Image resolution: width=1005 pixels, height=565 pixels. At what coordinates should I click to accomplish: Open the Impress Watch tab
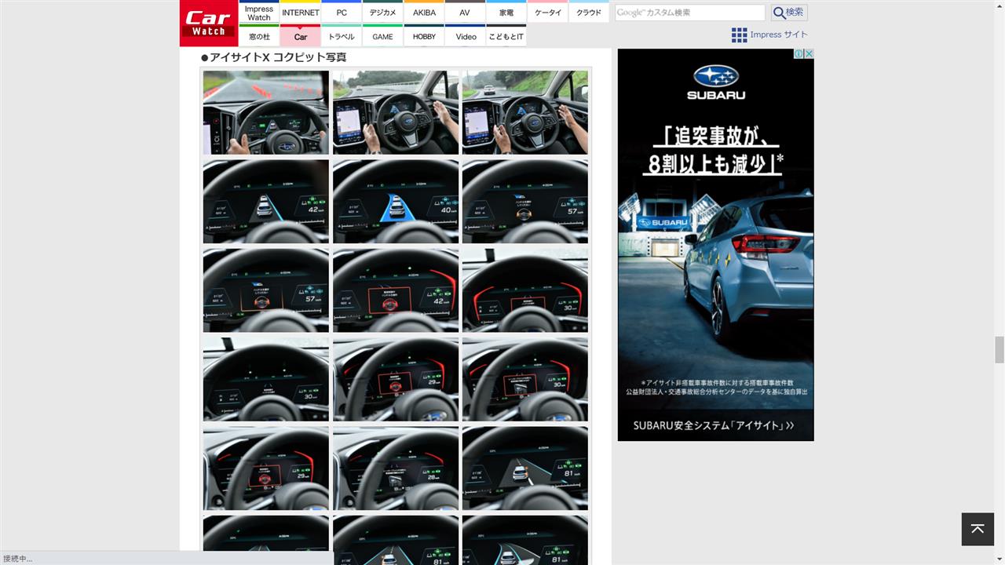259,13
